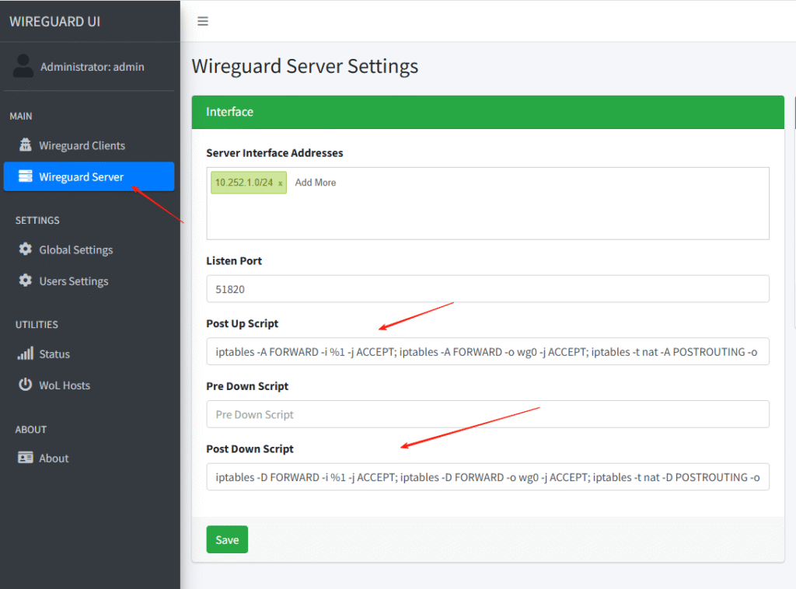Click the Wireguard Server stack icon

[26, 176]
